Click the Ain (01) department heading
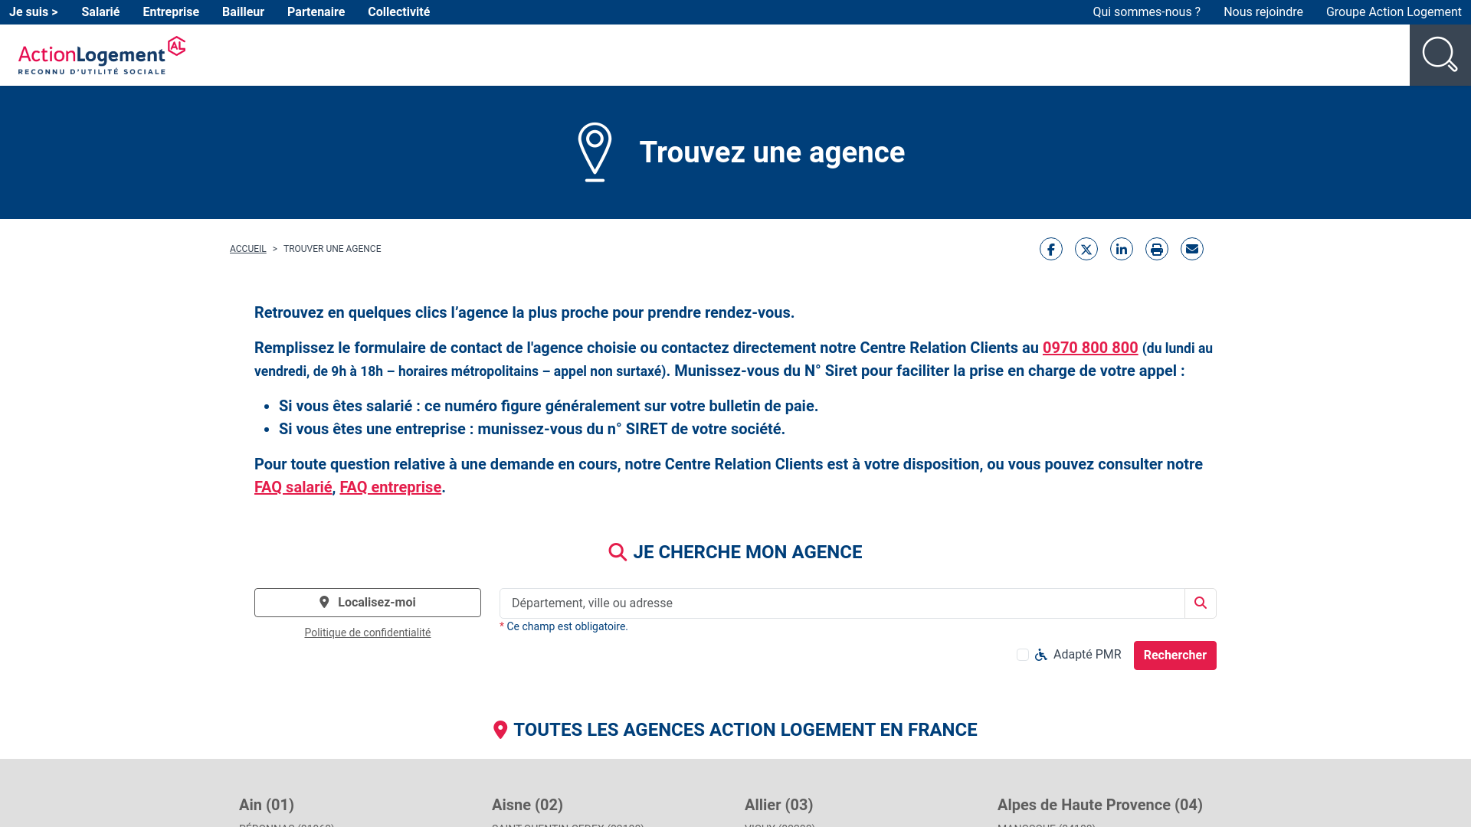Screen dimensions: 1471x827 pos(267,805)
